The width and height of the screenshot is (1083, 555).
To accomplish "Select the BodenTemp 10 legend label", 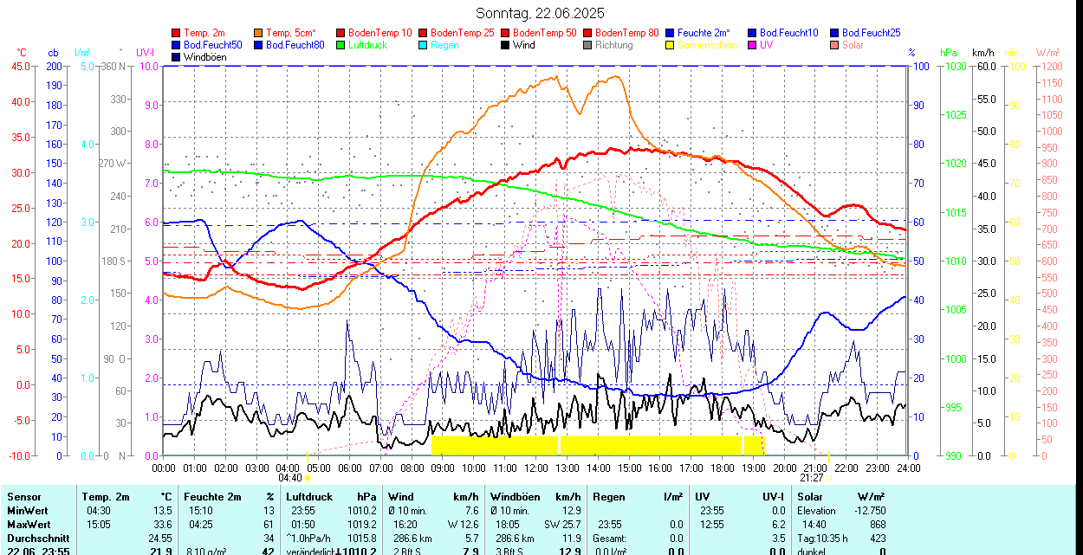I will coord(379,33).
